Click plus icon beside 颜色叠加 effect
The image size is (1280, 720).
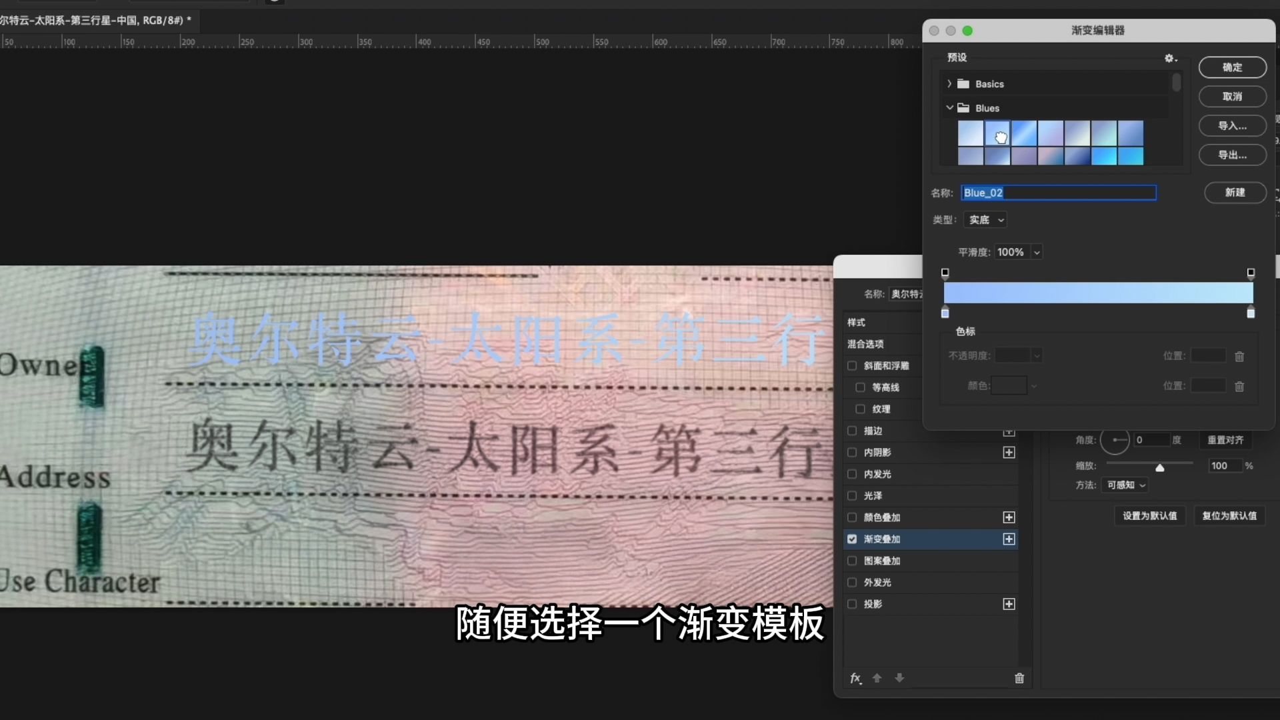(1009, 517)
